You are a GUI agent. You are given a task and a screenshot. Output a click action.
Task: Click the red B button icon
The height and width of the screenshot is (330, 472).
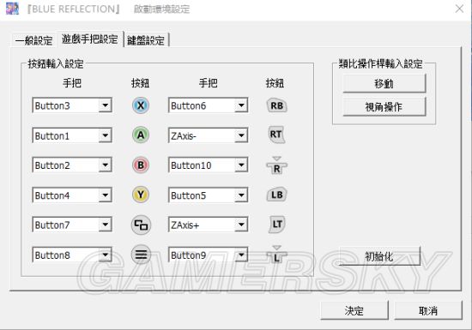[x=141, y=165]
